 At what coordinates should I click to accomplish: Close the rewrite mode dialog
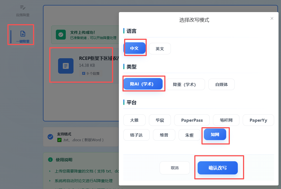click(x=272, y=18)
